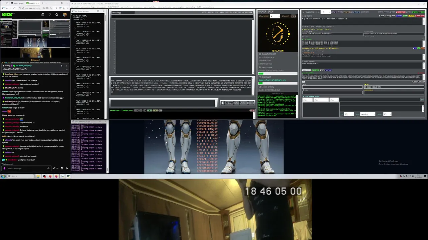The width and height of the screenshot is (428, 240).
Task: Click the RESET button above the clock
Action: point(293,16)
